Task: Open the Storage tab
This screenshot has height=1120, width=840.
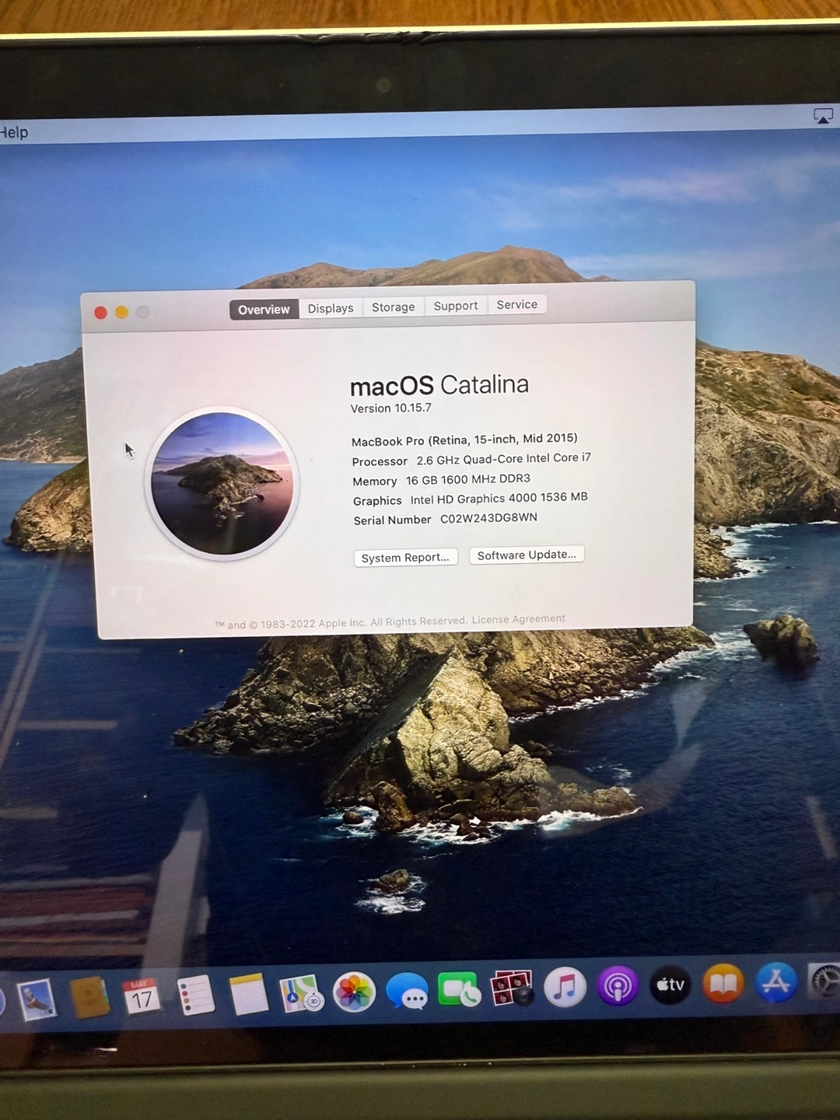Action: click(x=394, y=307)
